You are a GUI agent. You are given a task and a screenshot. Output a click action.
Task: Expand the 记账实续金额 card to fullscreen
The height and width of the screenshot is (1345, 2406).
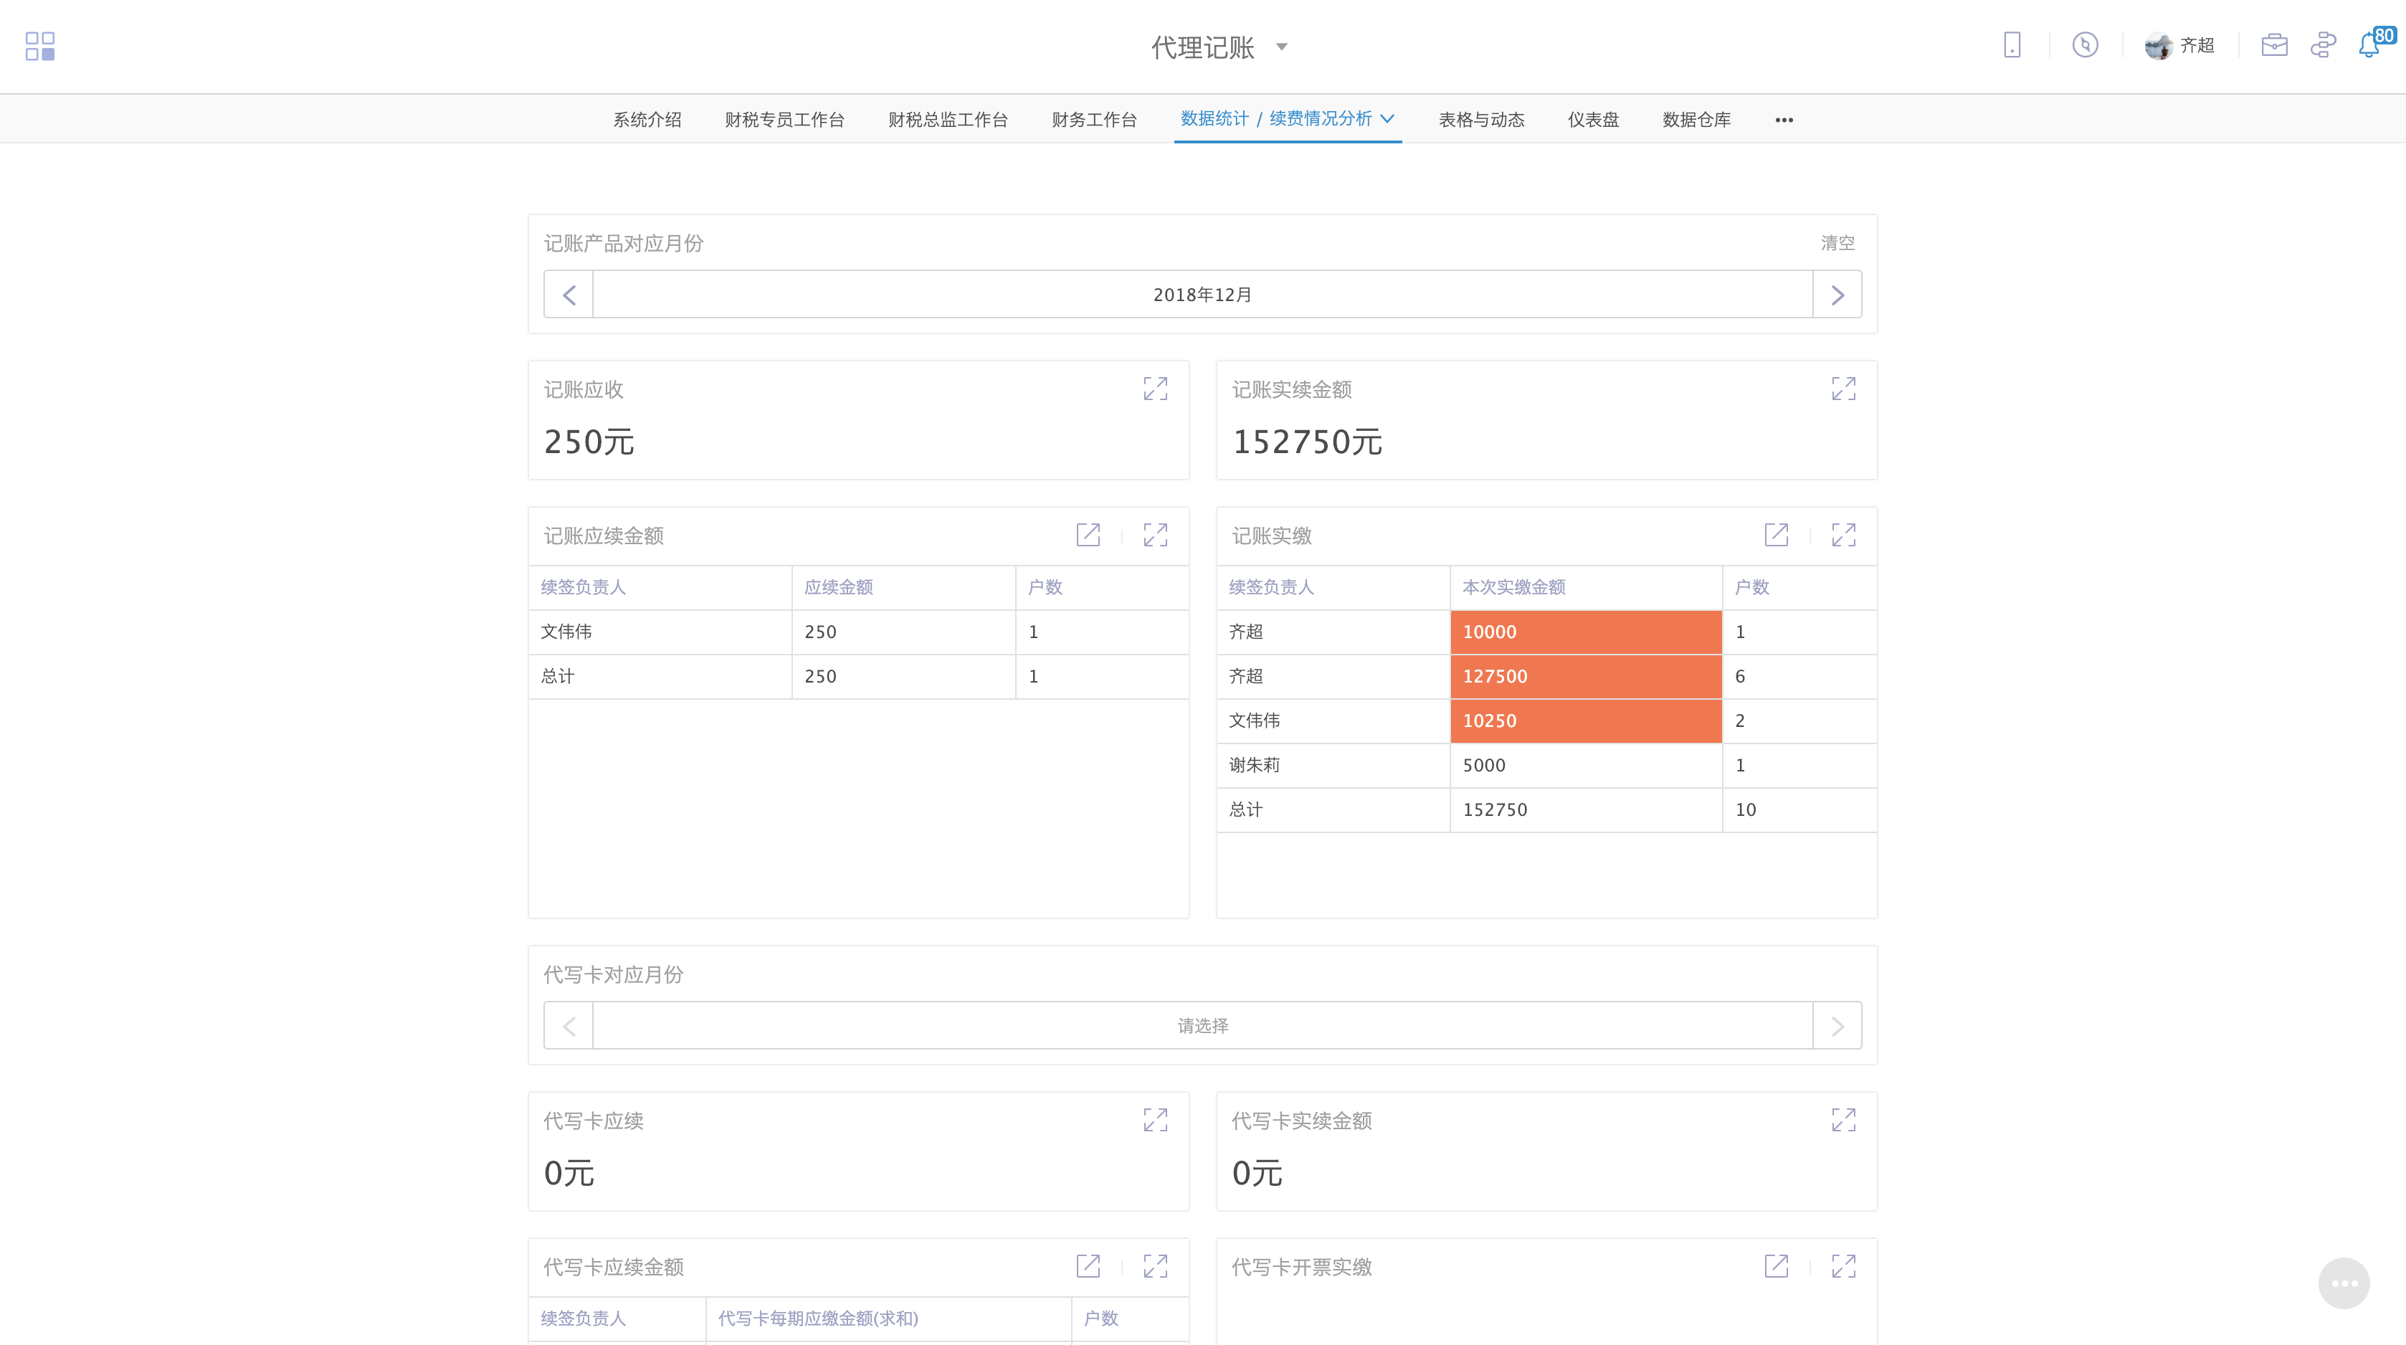tap(1844, 389)
